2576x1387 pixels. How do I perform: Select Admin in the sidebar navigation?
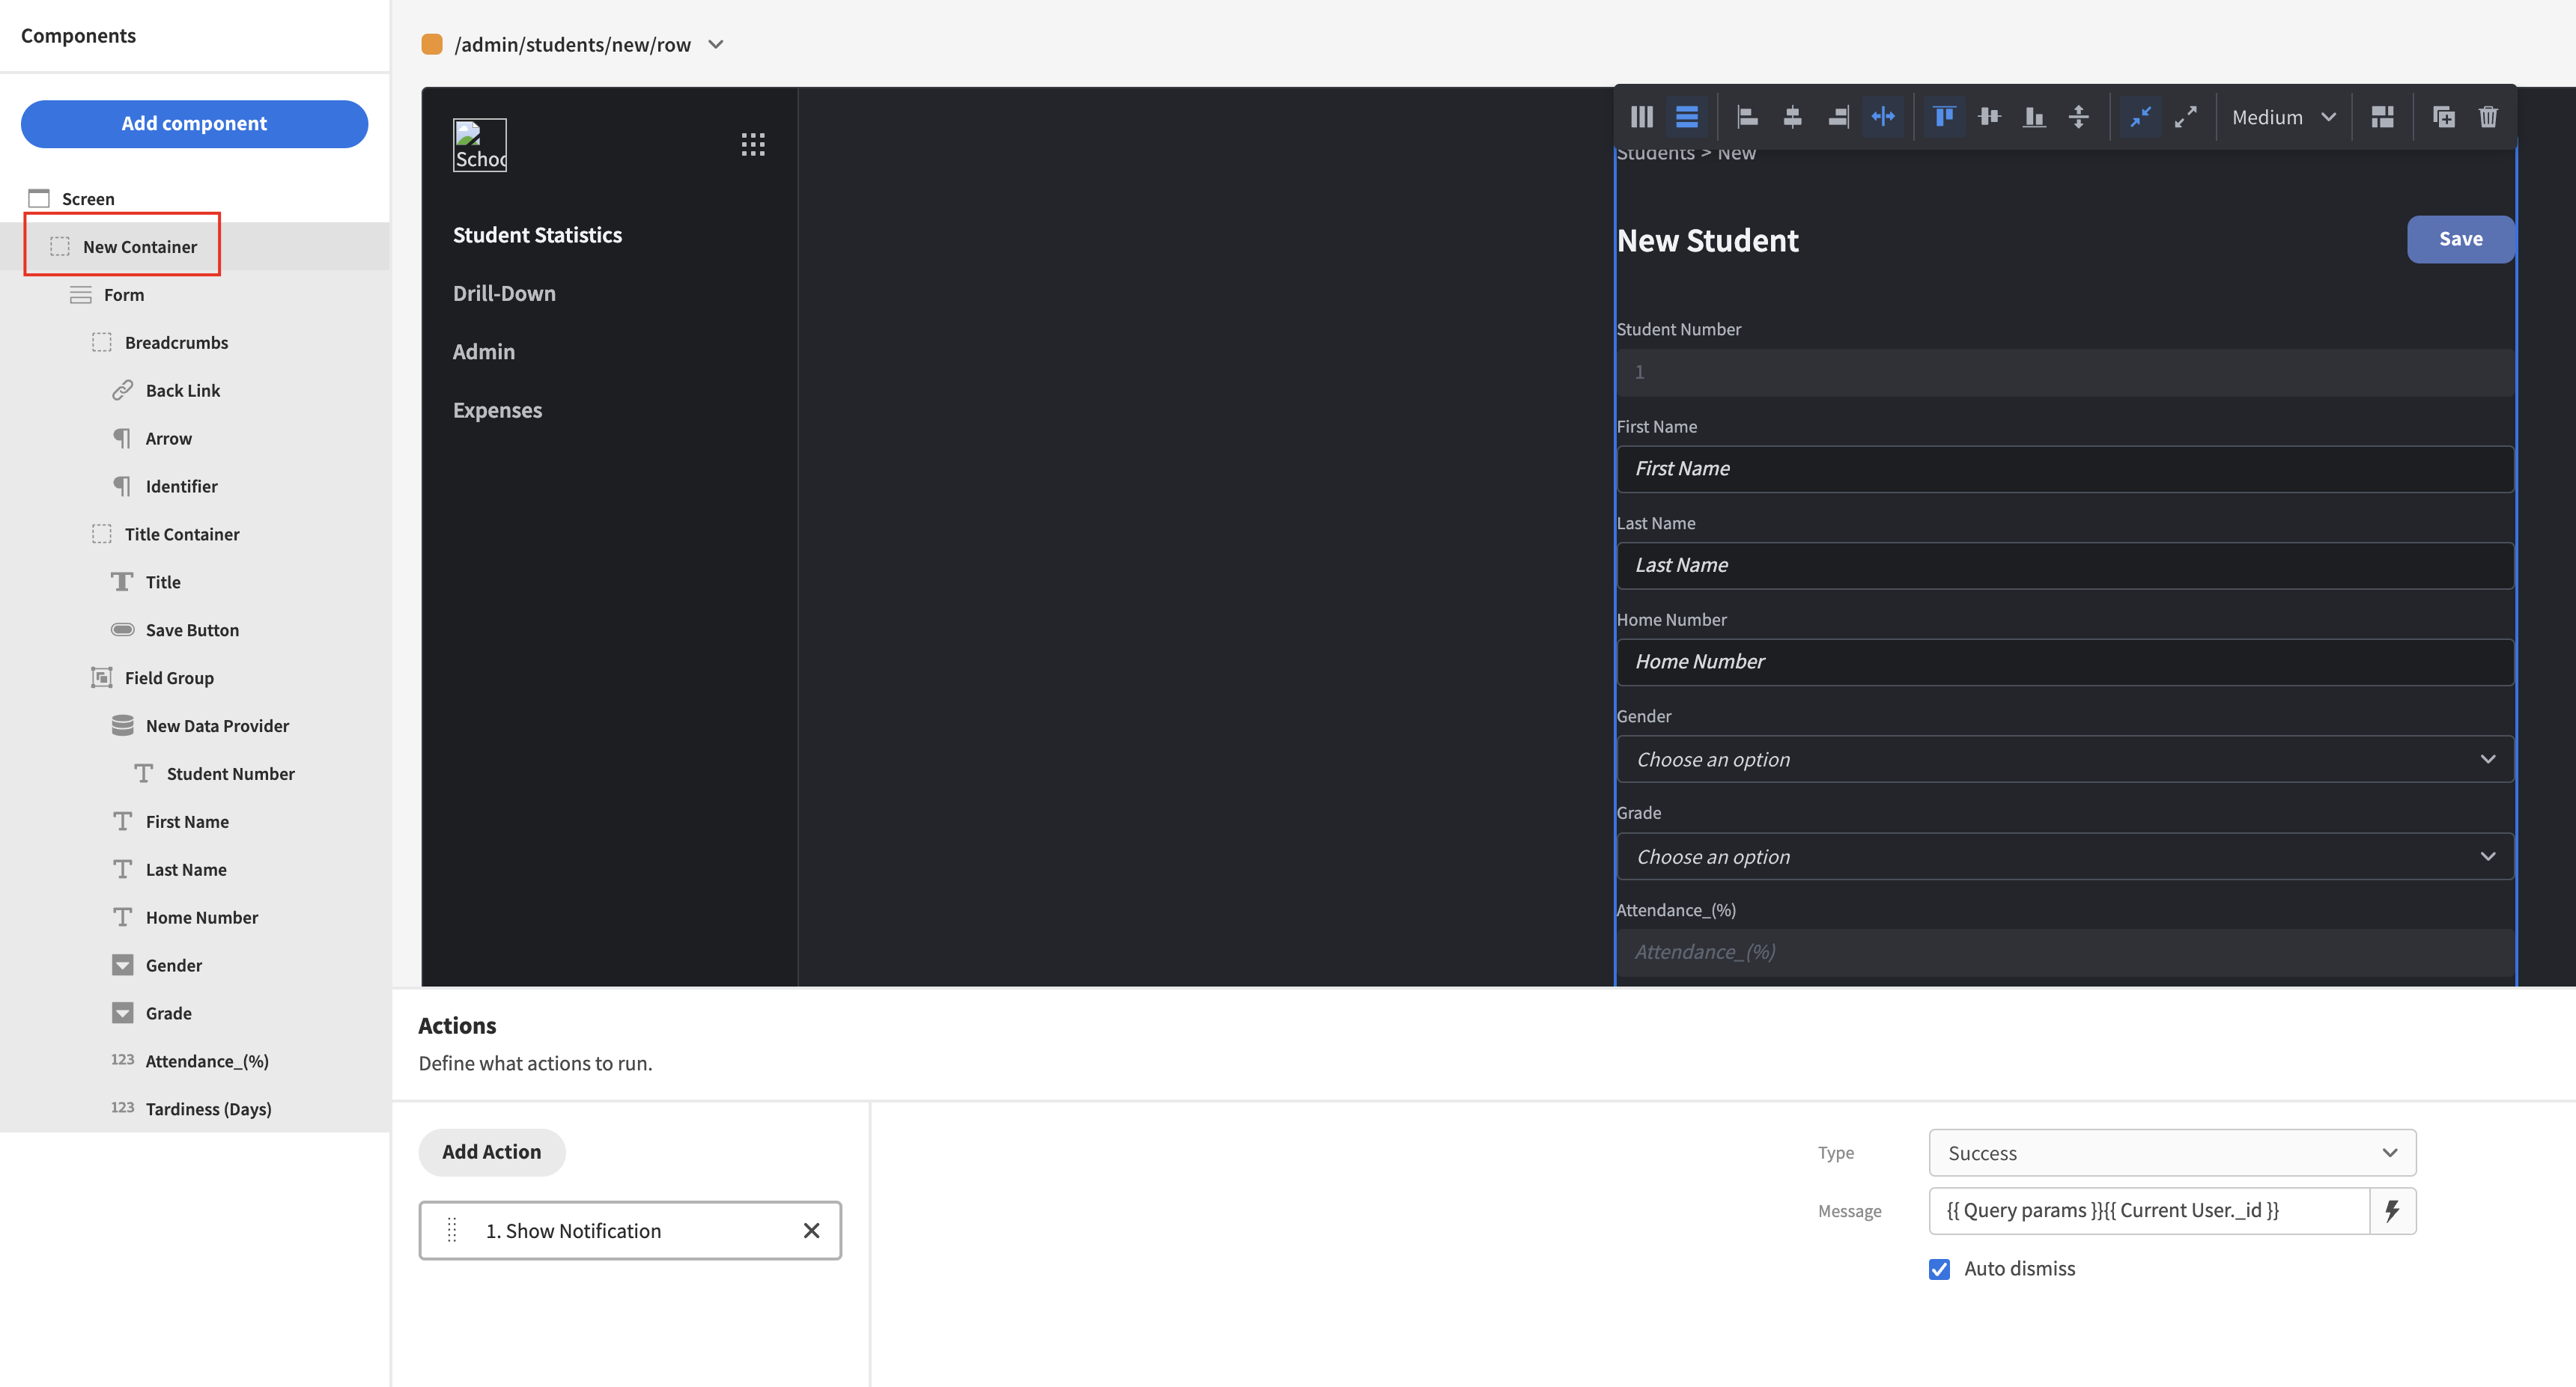point(483,351)
